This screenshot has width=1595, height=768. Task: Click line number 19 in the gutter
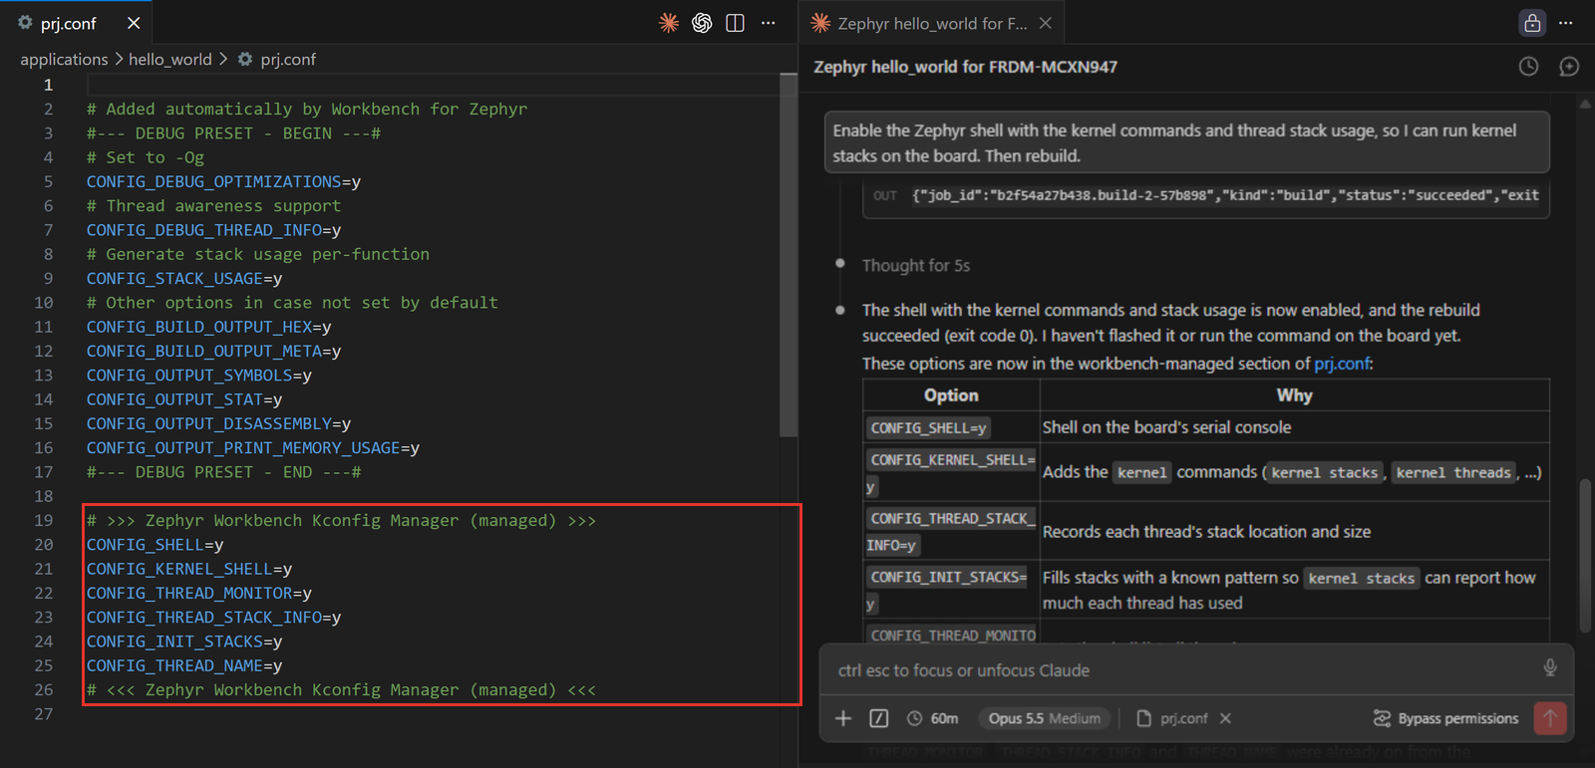click(43, 520)
